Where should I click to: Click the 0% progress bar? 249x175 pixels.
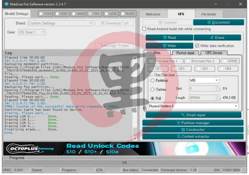coord(124,163)
